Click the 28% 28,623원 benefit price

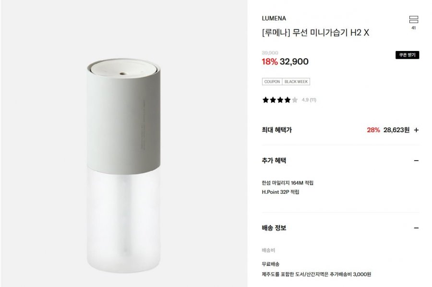(388, 130)
